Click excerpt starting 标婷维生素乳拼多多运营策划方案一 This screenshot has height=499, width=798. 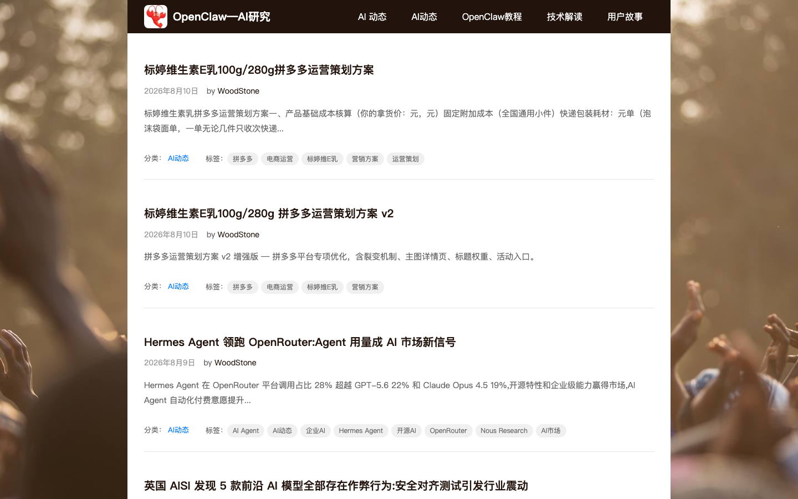coord(397,121)
